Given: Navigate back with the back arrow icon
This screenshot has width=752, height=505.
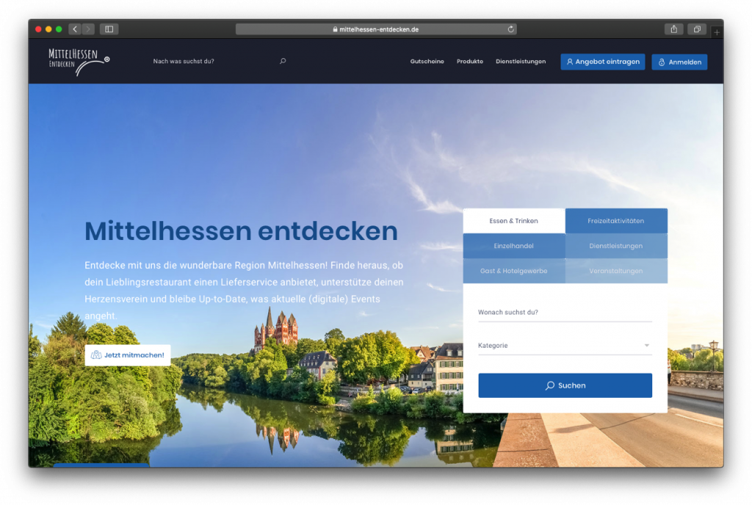Looking at the screenshot, I should tap(74, 29).
